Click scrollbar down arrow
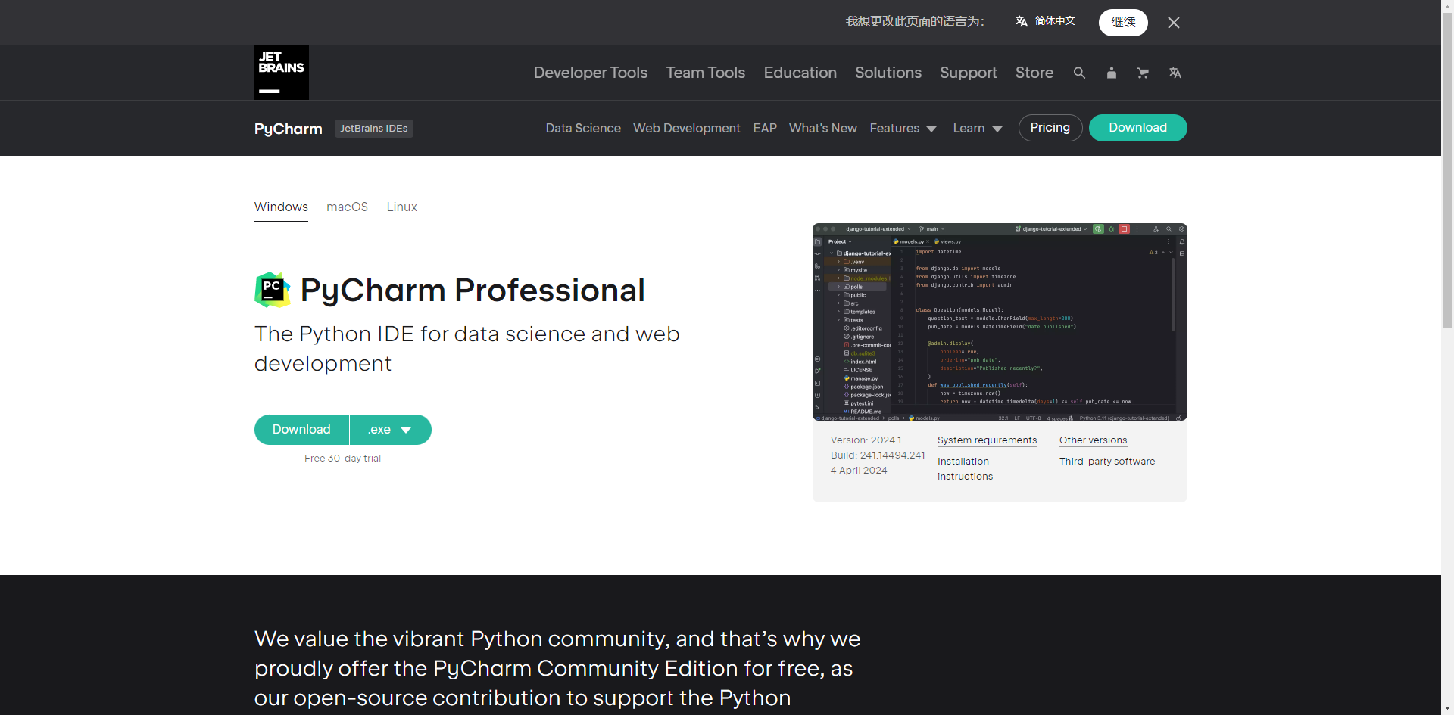1454x715 pixels. [x=1447, y=709]
